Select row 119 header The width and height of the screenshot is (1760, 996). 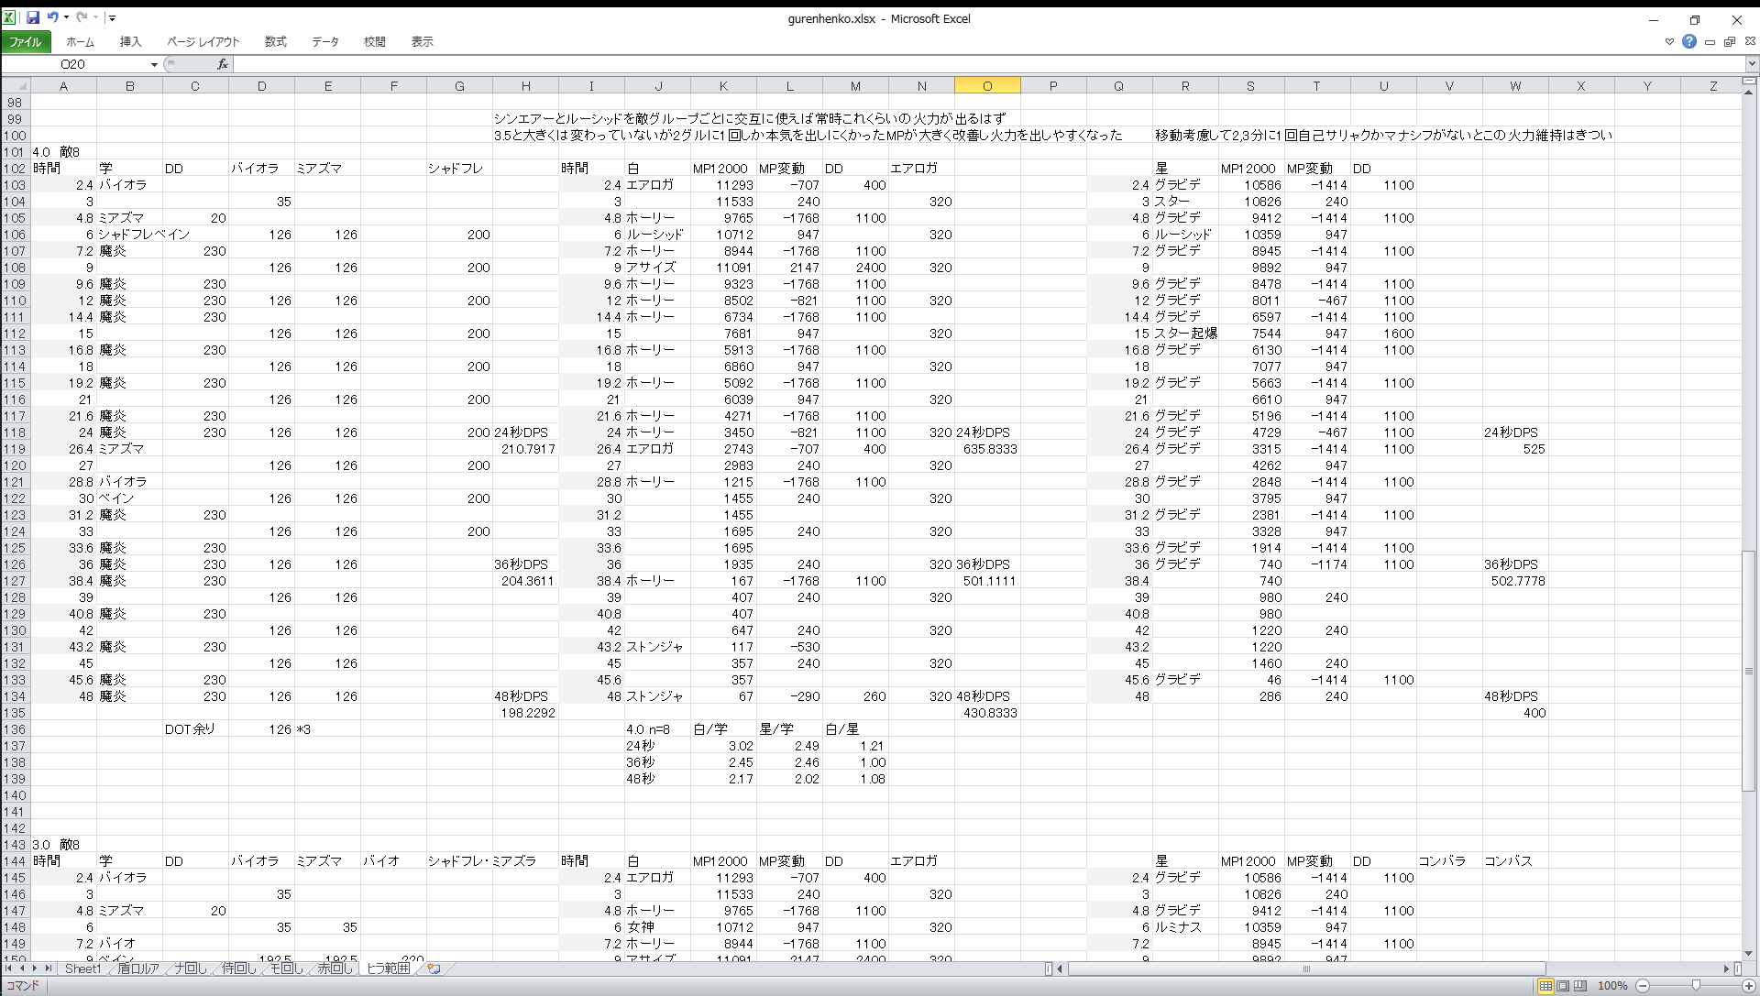(16, 449)
